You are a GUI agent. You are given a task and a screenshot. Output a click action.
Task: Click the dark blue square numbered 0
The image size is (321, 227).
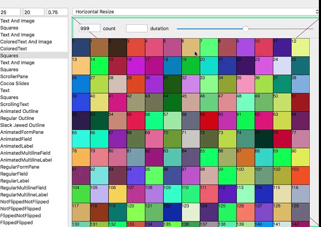81,47
